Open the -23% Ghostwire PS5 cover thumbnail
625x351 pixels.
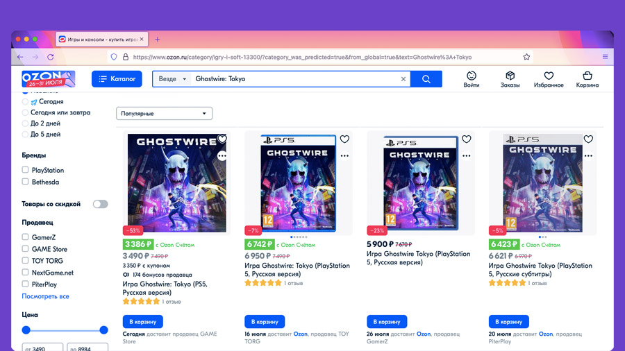point(420,183)
